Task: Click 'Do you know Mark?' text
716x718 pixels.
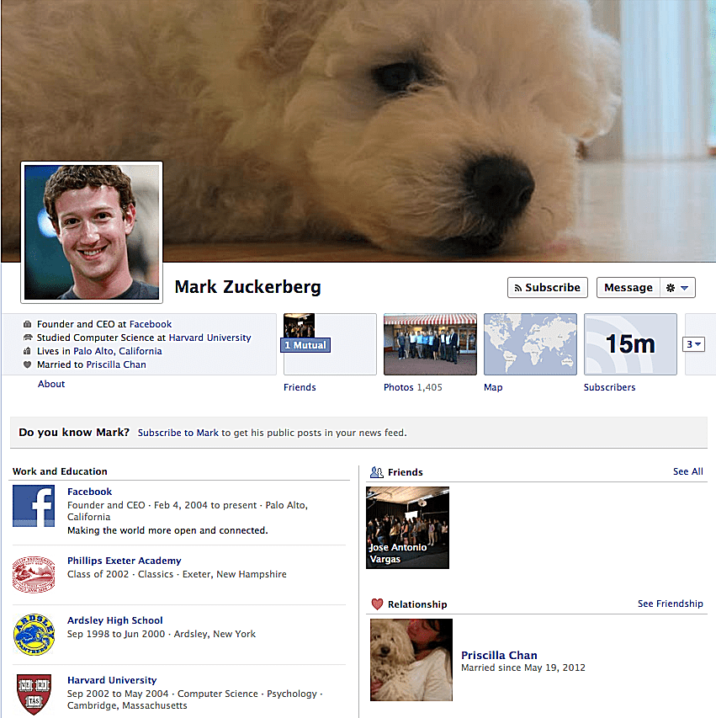Action: point(74,433)
